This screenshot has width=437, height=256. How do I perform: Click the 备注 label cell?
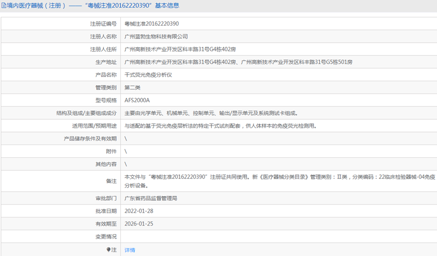coord(61,181)
